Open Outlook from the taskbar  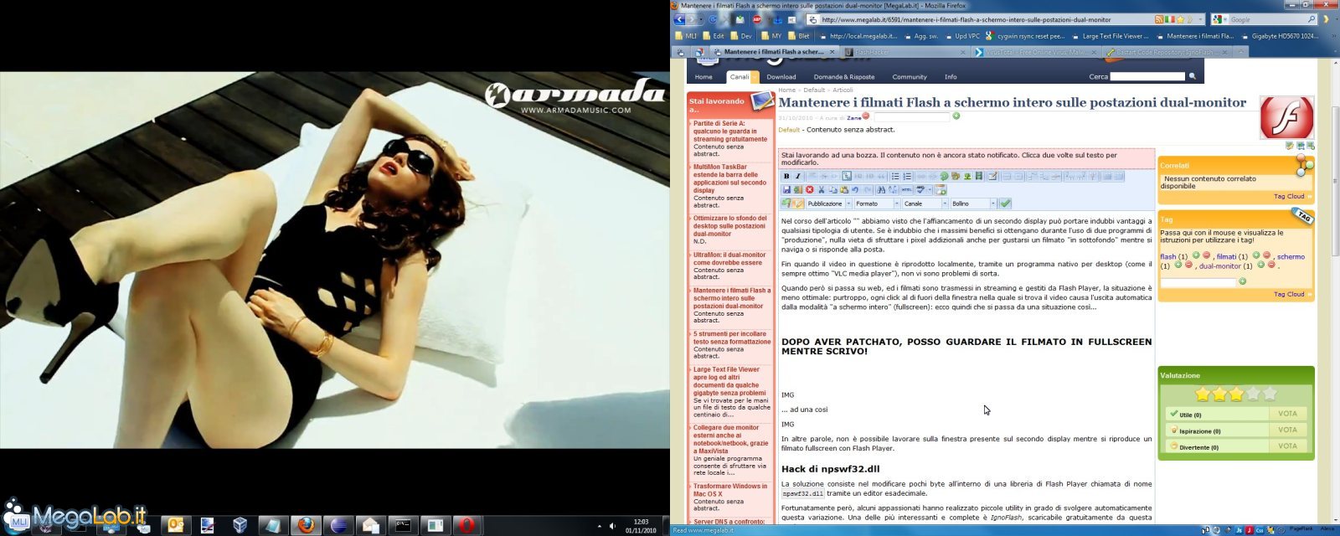click(176, 525)
